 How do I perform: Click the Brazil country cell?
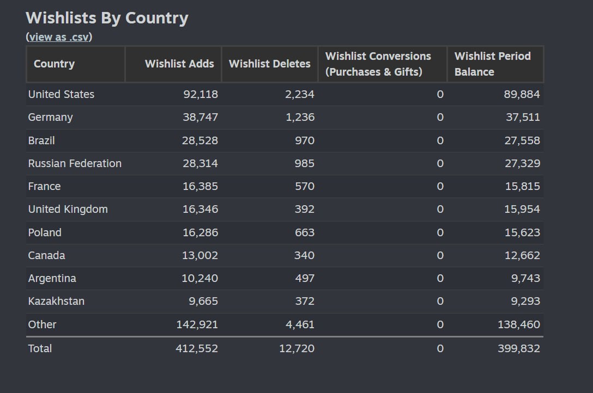41,140
